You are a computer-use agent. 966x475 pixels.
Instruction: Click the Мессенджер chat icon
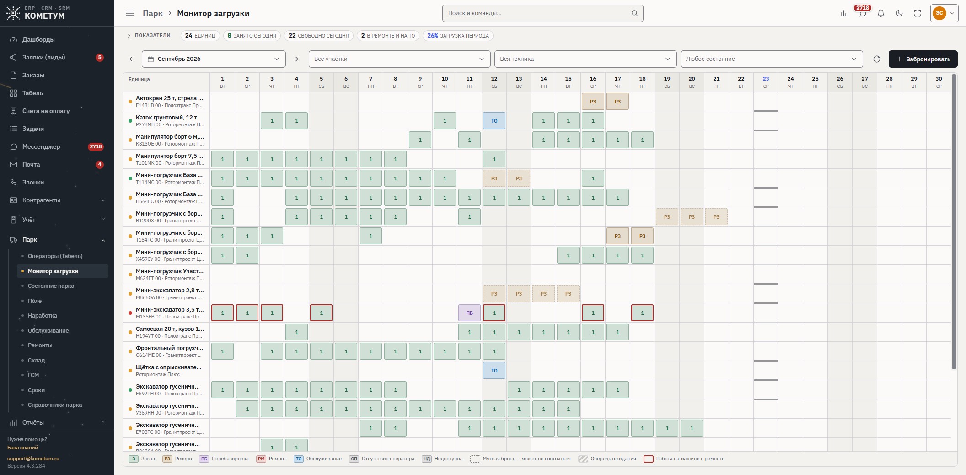pos(14,146)
